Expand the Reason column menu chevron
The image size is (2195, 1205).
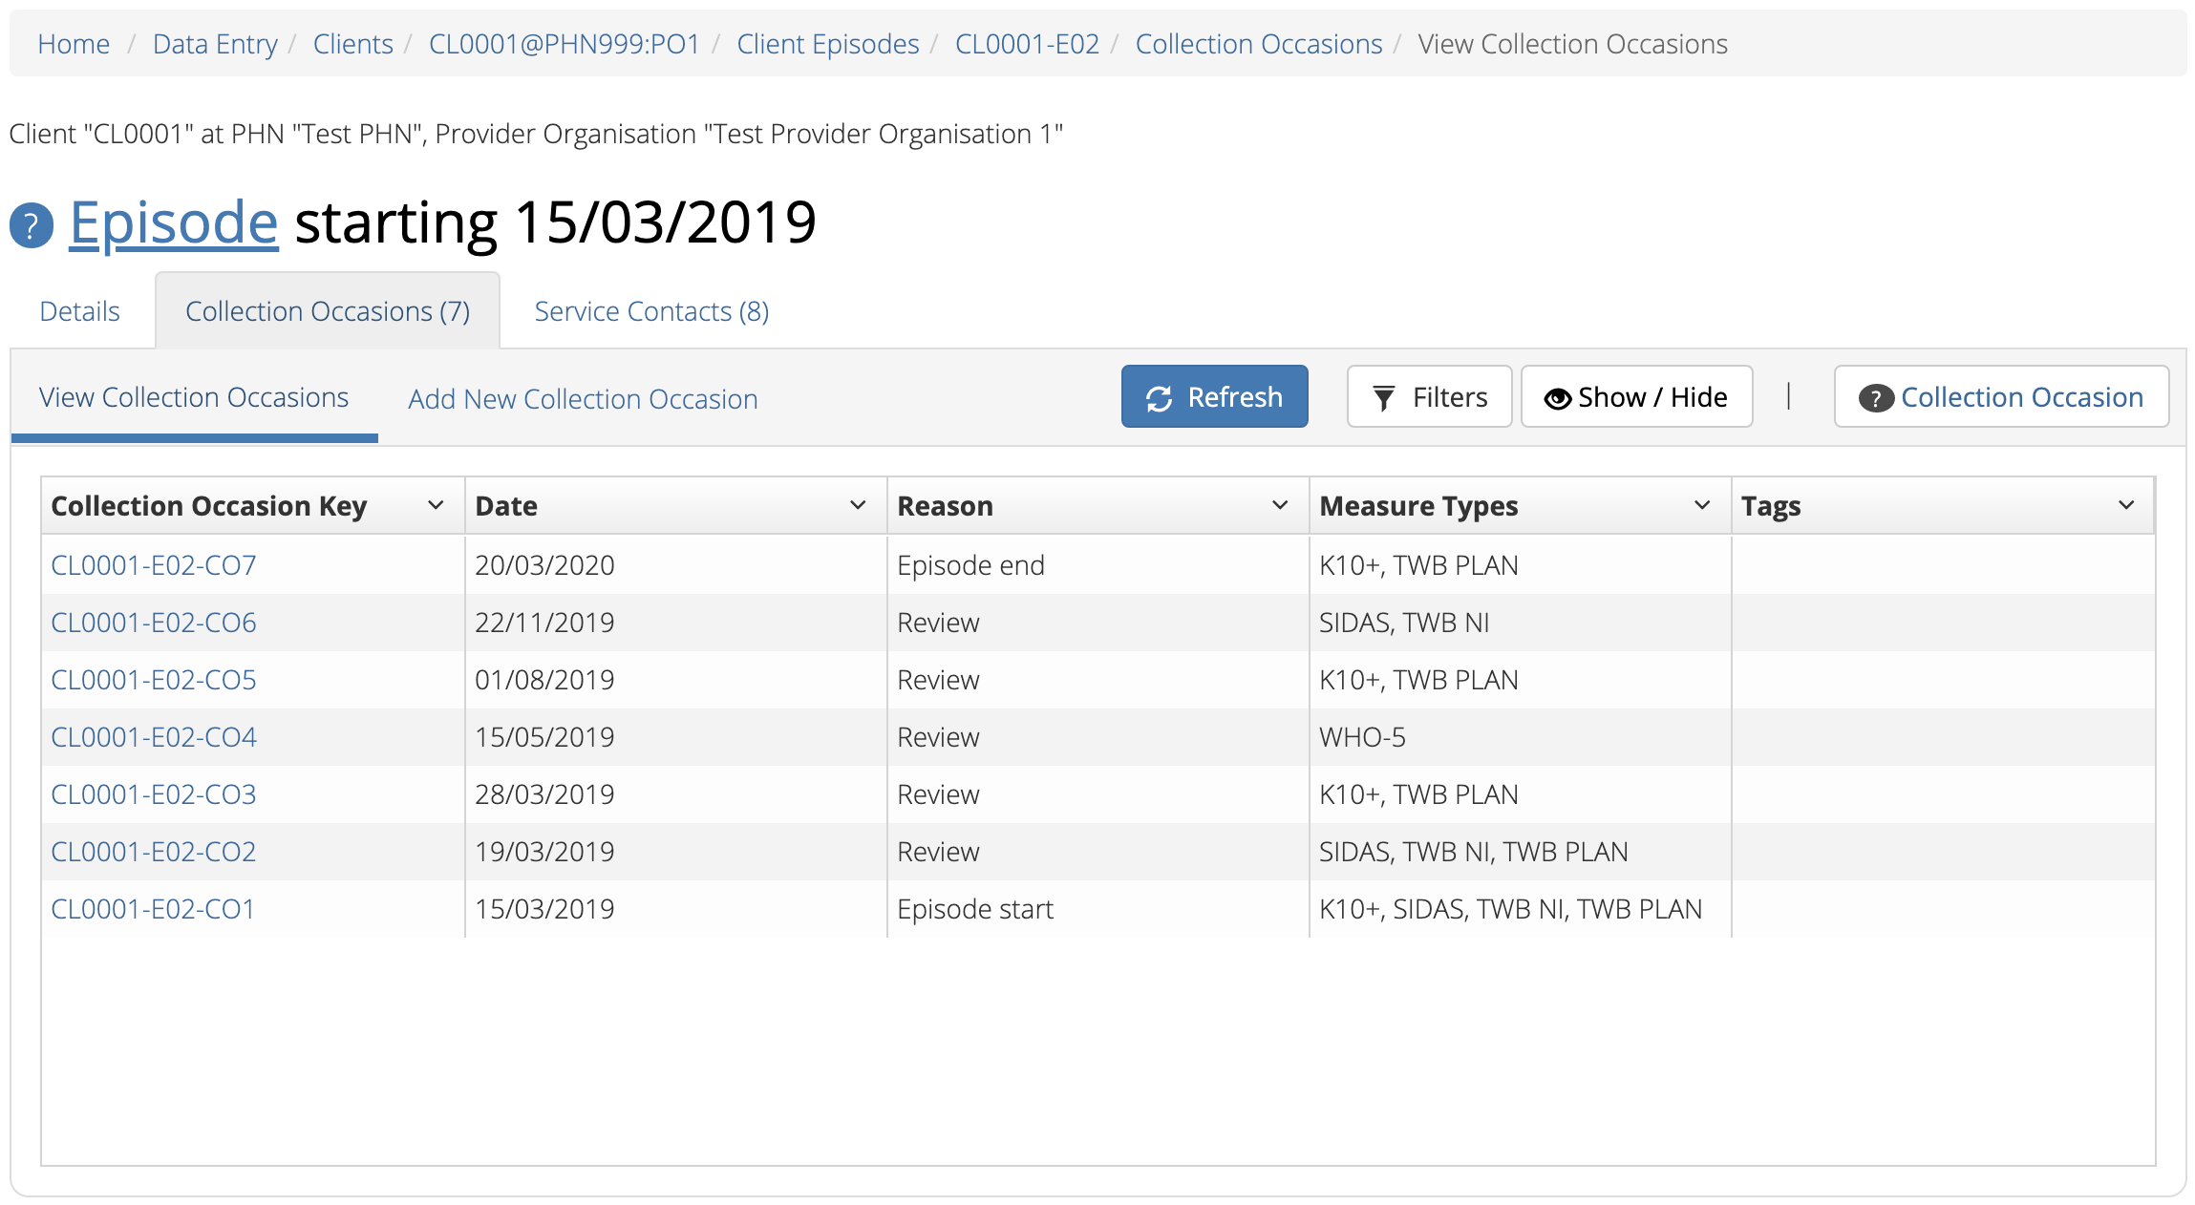point(1280,505)
